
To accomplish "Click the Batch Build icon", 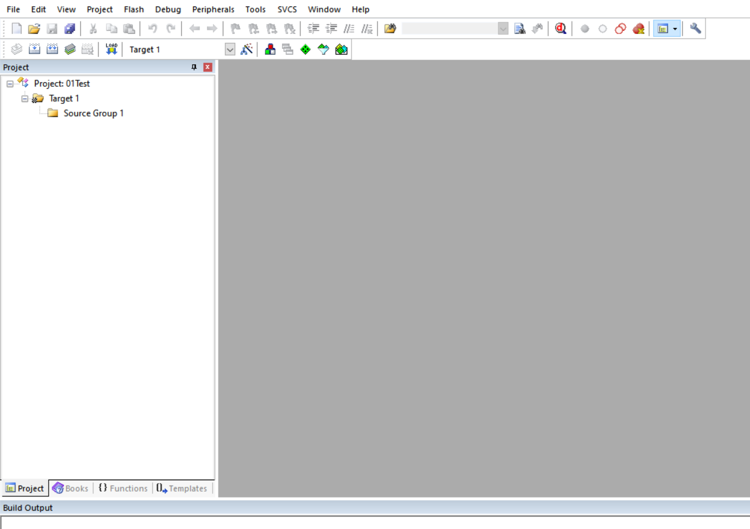I will (70, 49).
